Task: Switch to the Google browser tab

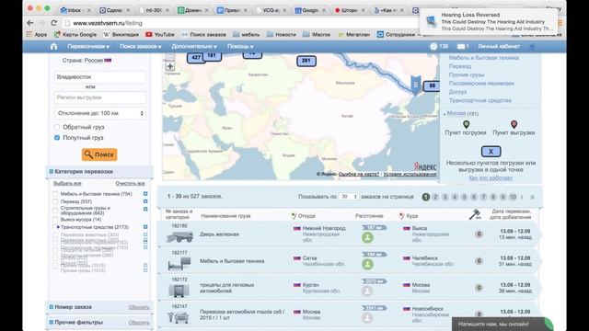Action: click(x=311, y=10)
